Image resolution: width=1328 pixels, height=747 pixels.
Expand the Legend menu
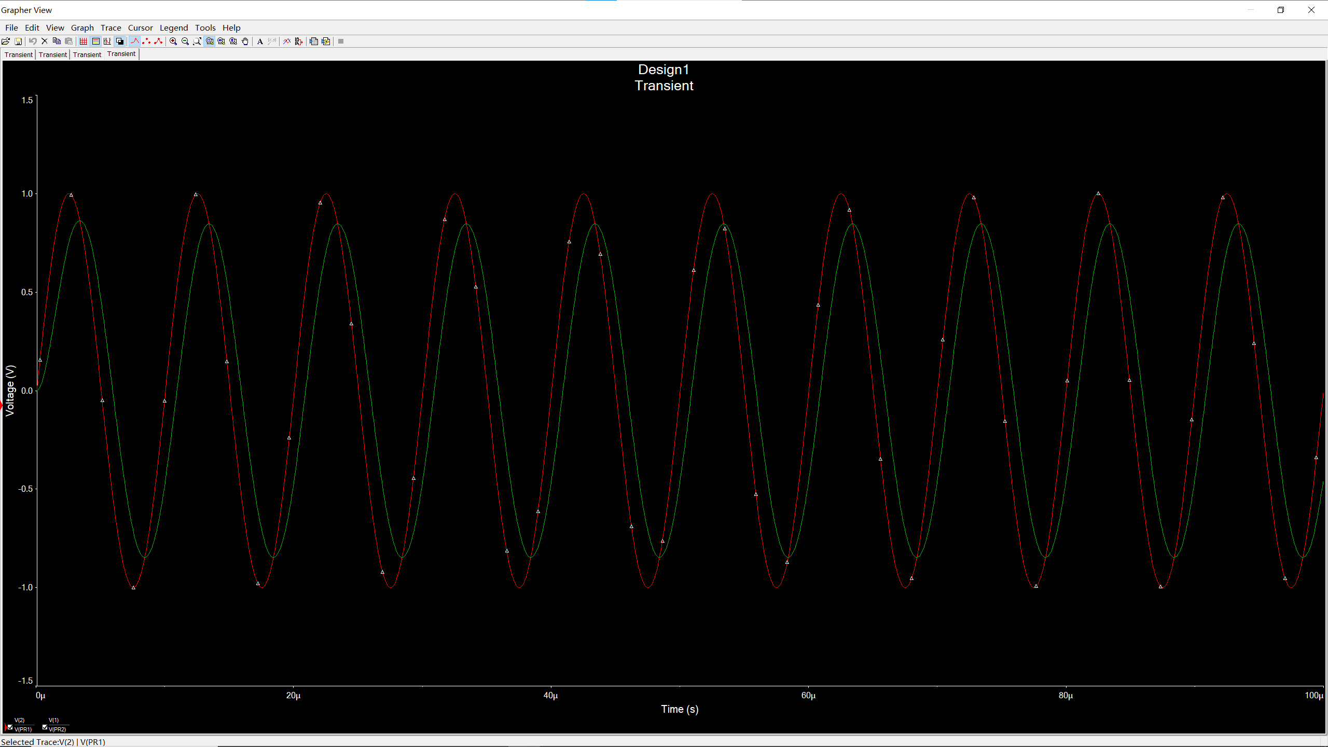coord(173,28)
